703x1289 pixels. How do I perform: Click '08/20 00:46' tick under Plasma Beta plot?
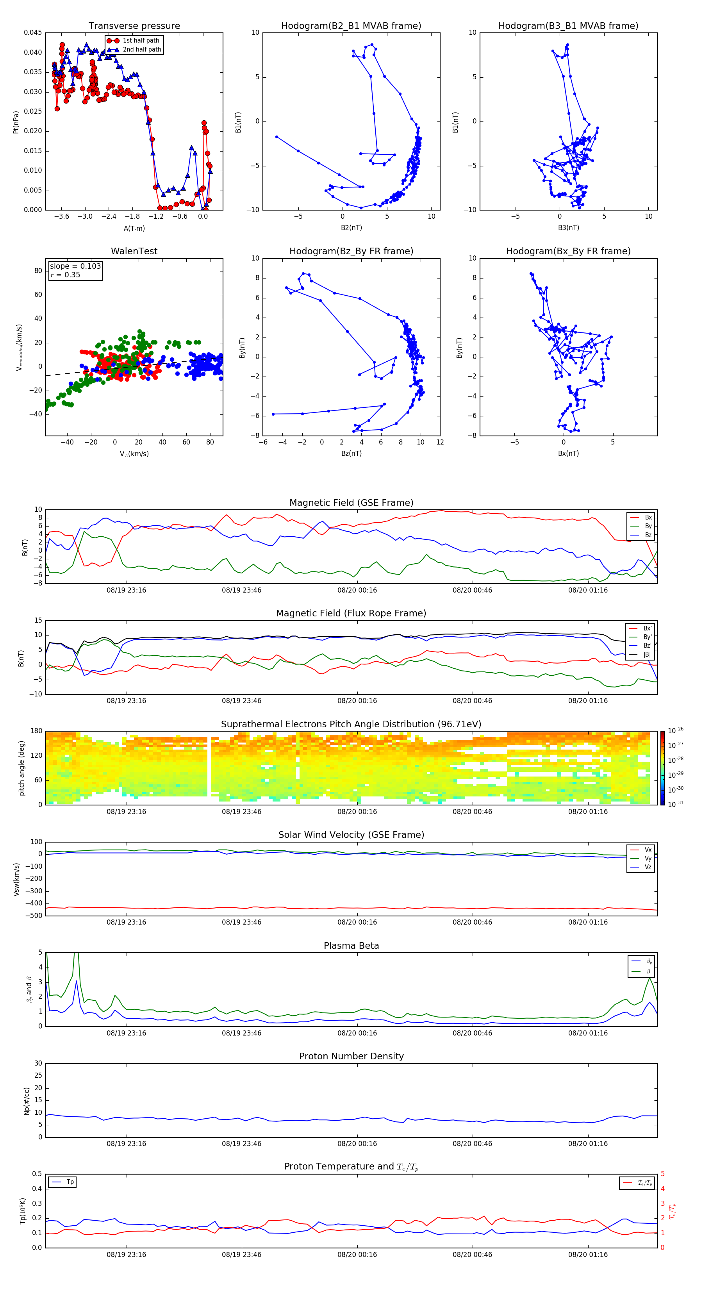click(x=472, y=1033)
